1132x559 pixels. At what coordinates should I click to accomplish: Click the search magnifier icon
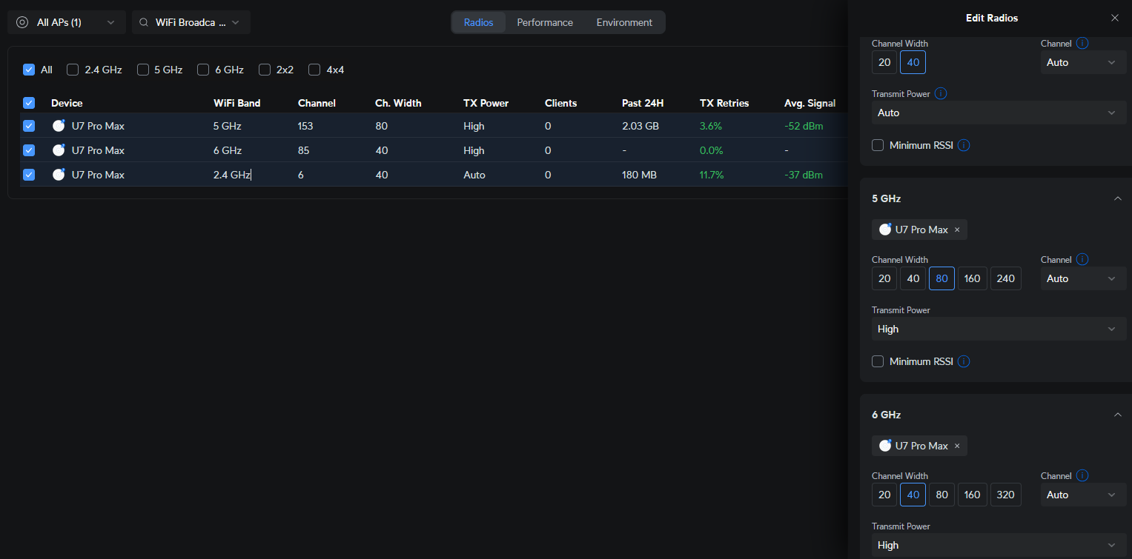coord(144,22)
